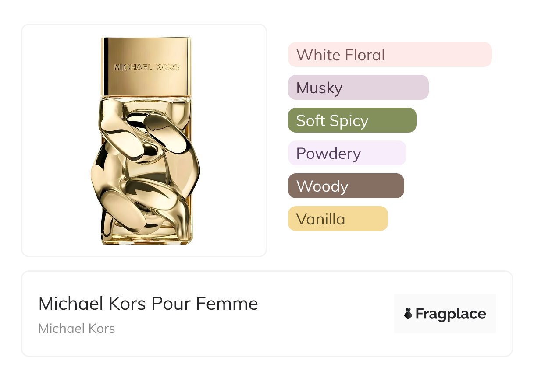534x378 pixels.
Task: Click the glass base of the perfume bottle
Action: (x=146, y=238)
